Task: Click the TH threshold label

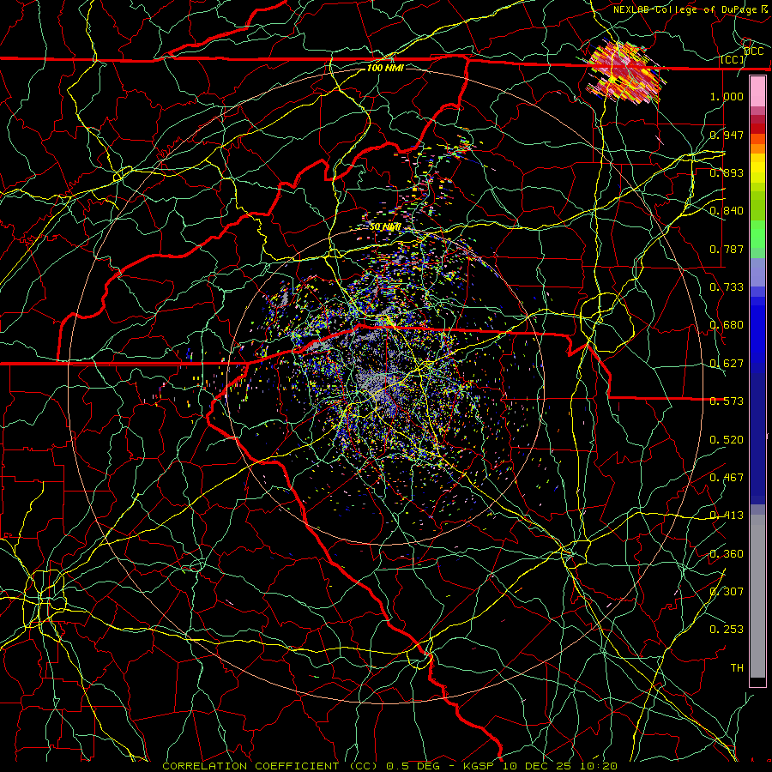Action: pyautogui.click(x=737, y=668)
